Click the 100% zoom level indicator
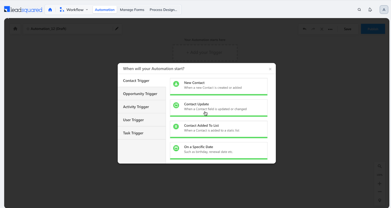 [x=379, y=175]
